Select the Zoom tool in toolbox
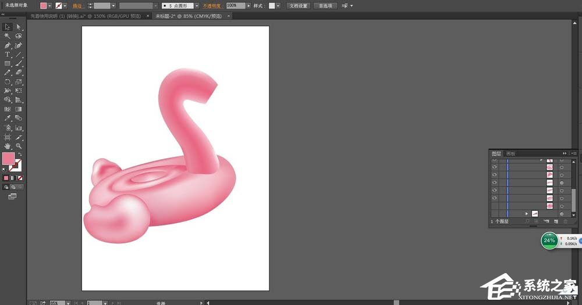The image size is (582, 305). pos(19,146)
